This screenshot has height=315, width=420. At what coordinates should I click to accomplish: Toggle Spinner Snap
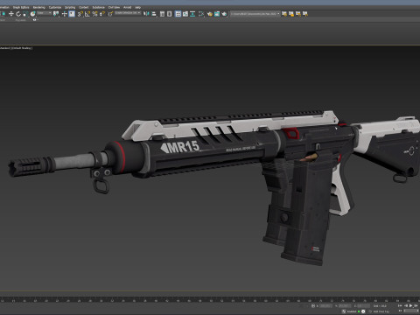102,14
